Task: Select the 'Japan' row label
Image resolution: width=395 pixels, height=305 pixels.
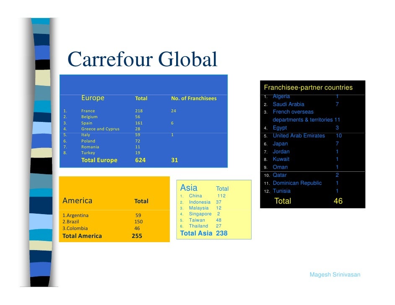Action: coord(280,144)
